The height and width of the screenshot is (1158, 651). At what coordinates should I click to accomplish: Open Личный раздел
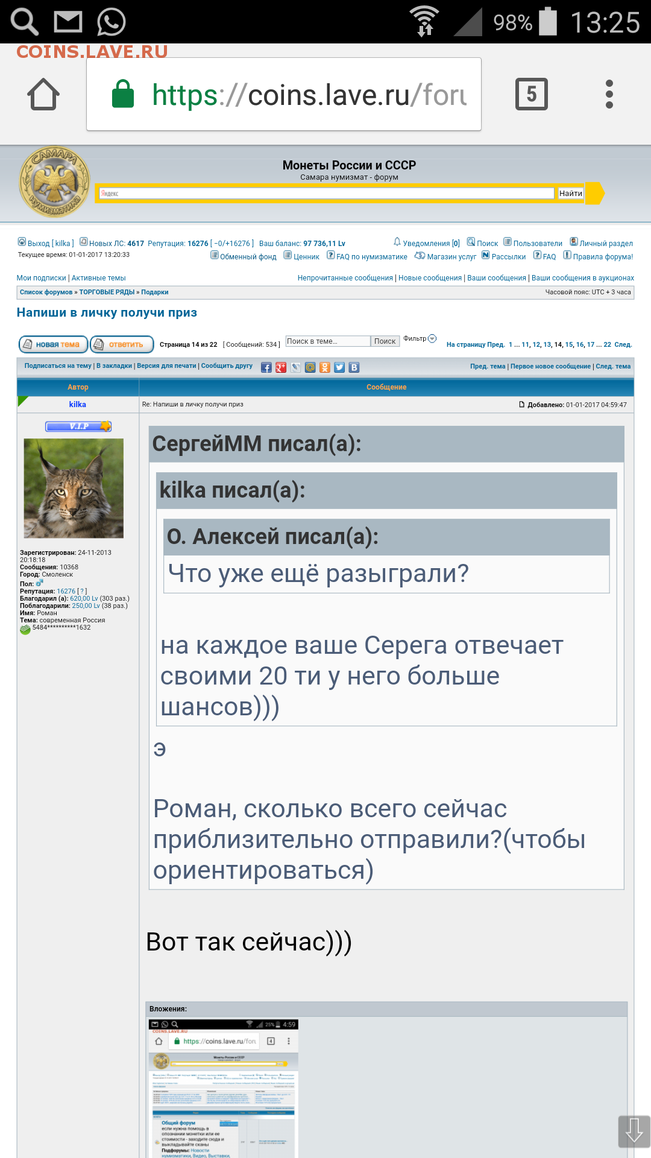606,244
